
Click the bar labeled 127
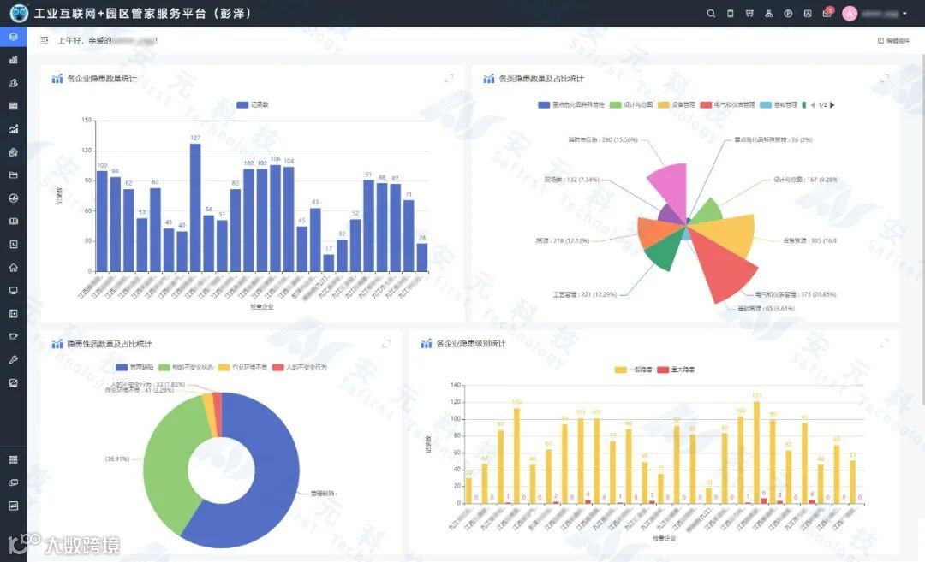click(x=195, y=207)
